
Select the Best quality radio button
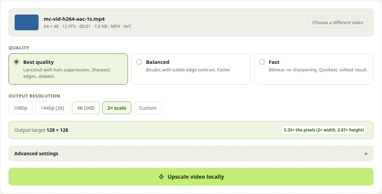(x=16, y=62)
